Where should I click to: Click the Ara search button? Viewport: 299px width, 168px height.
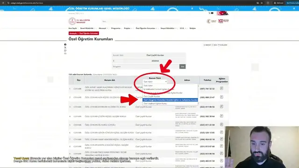tap(183, 66)
